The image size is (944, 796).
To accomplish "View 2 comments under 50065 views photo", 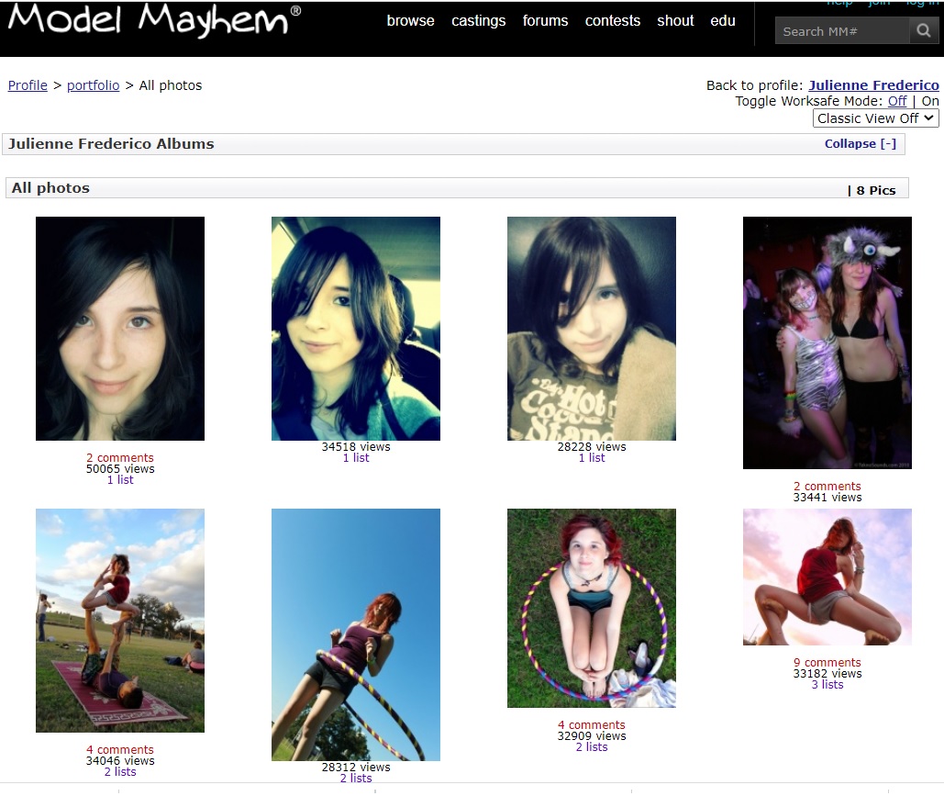I will click(120, 458).
